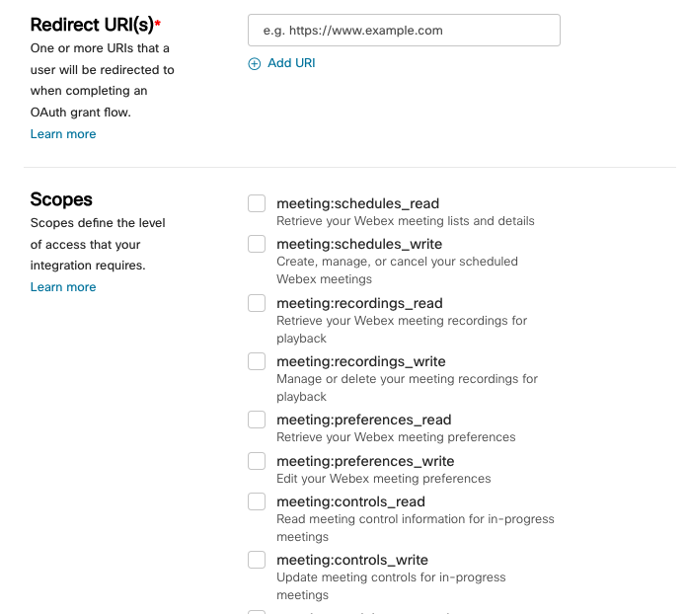Screen dimensions: 686x614
Task: Click the plus circle icon beside Add URI
Action: [255, 64]
